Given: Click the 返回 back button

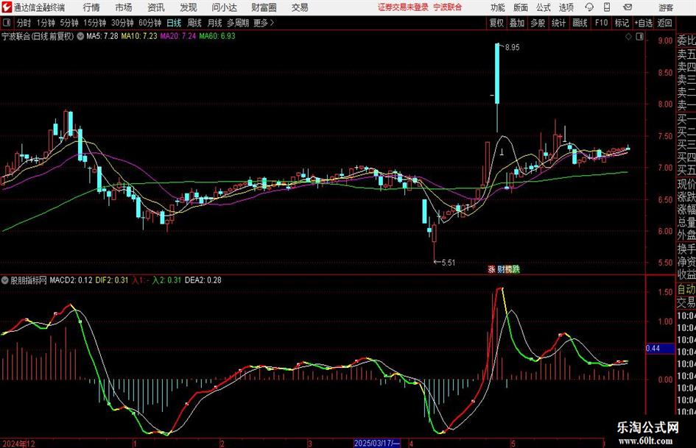Looking at the screenshot, I should 664,23.
